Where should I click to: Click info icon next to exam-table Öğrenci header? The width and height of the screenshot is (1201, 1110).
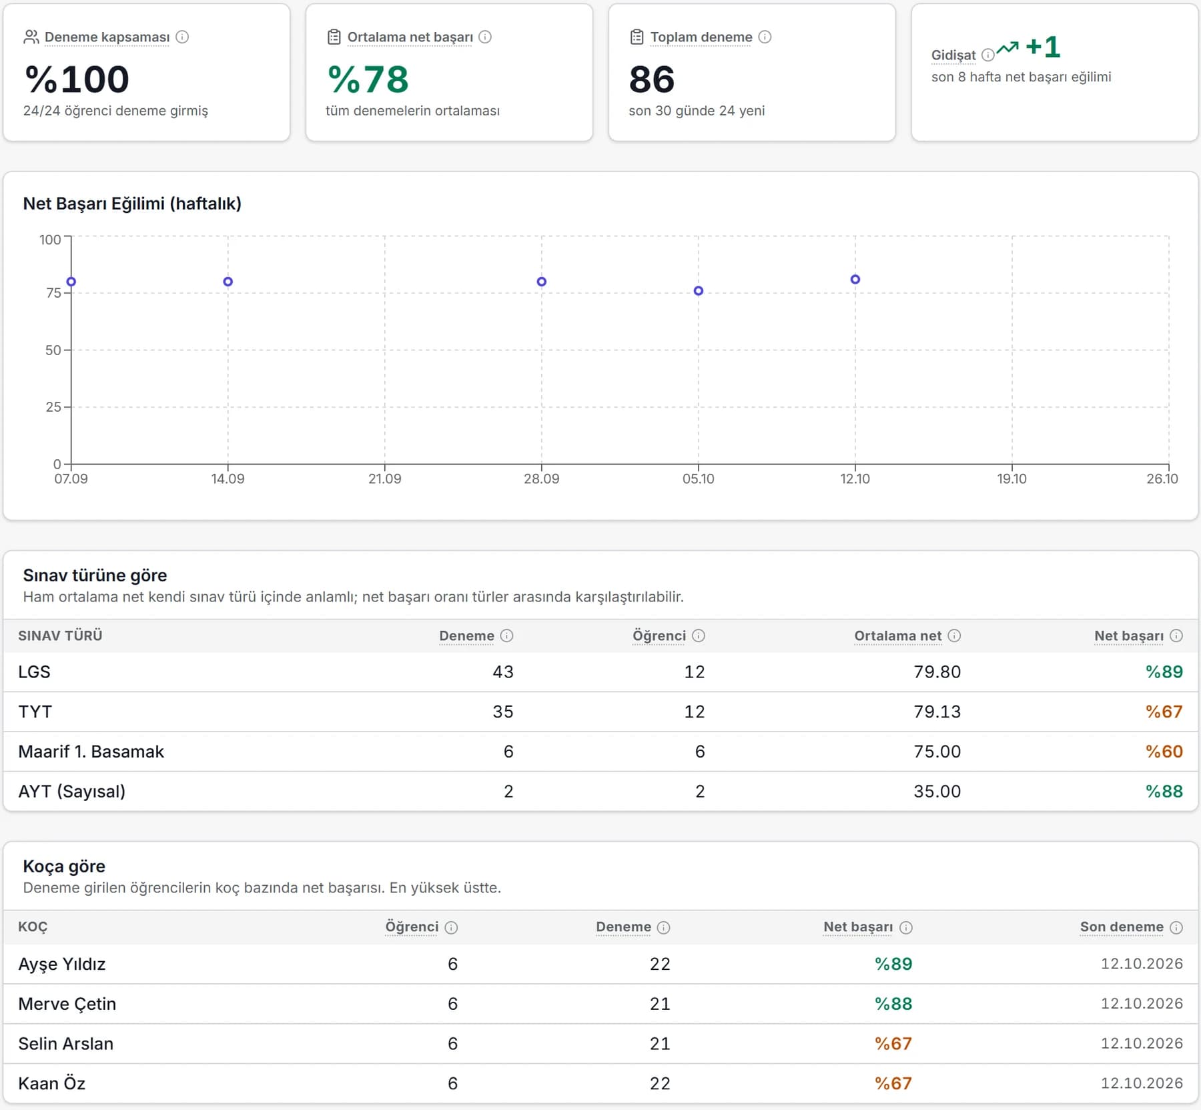coord(698,635)
